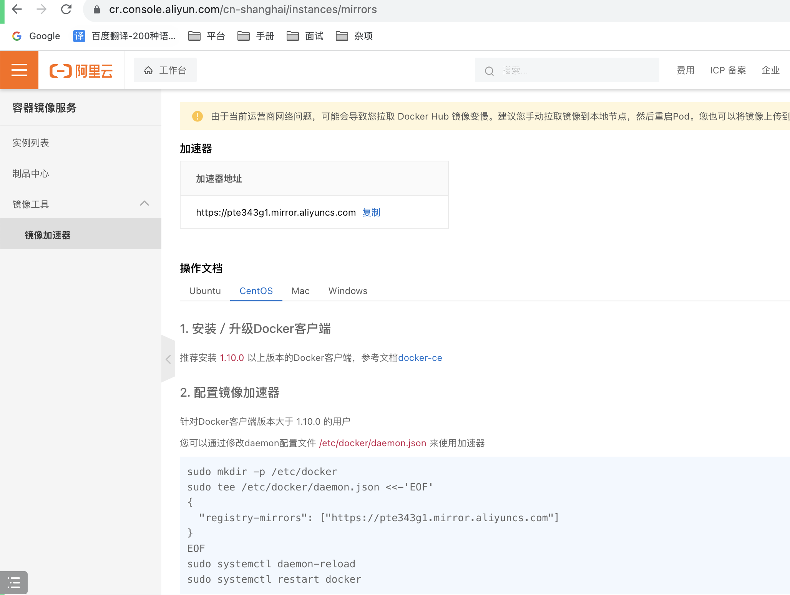
Task: Click the 阿里云 logo
Action: (x=81, y=71)
